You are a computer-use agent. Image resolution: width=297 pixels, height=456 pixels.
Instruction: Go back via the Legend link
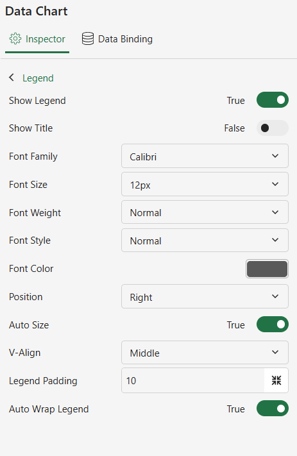point(38,78)
